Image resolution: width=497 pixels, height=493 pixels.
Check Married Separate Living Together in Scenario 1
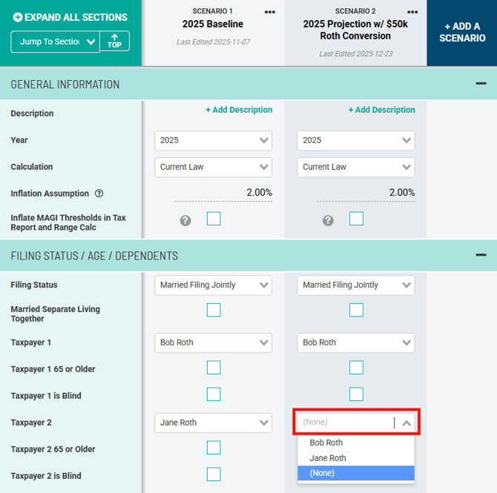[214, 310]
